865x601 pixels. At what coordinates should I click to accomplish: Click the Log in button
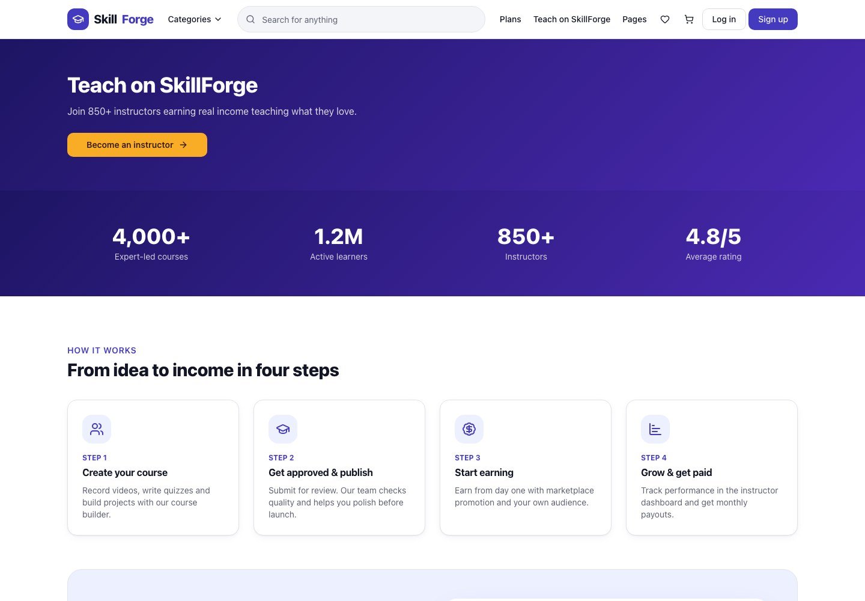[x=724, y=19]
